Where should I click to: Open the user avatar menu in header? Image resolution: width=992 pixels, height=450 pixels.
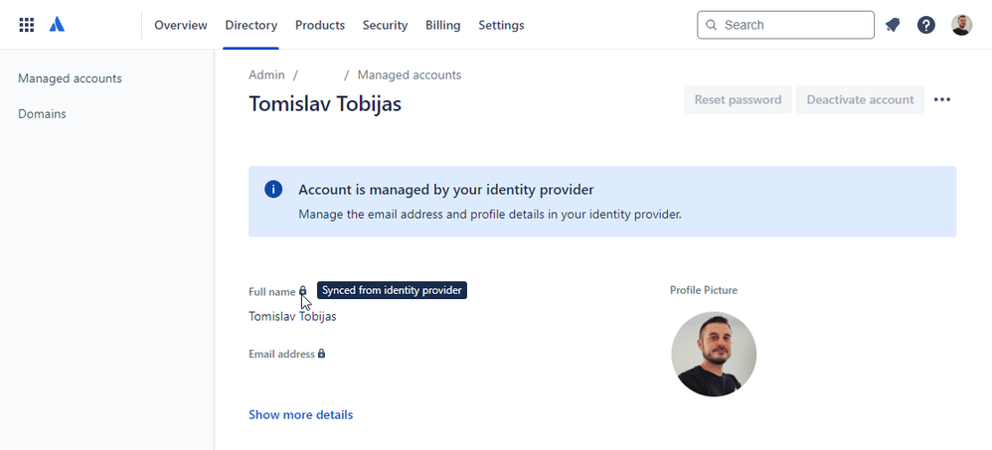[961, 25]
